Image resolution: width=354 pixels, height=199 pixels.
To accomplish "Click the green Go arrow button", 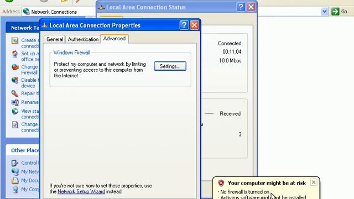I will [335, 12].
